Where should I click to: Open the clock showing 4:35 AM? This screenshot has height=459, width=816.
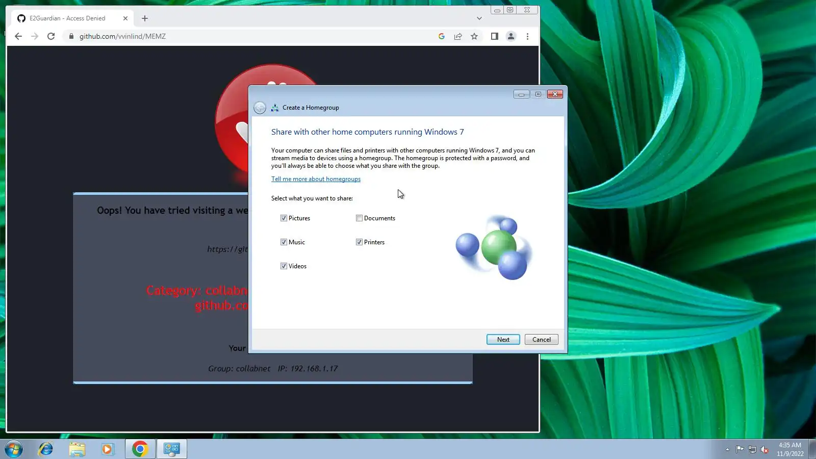(x=790, y=449)
